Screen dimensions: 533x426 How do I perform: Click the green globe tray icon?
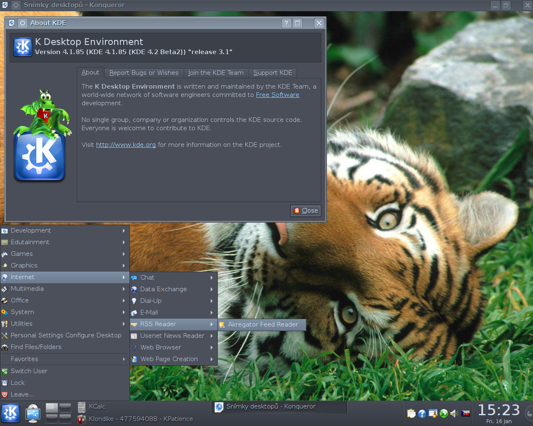tap(444, 414)
